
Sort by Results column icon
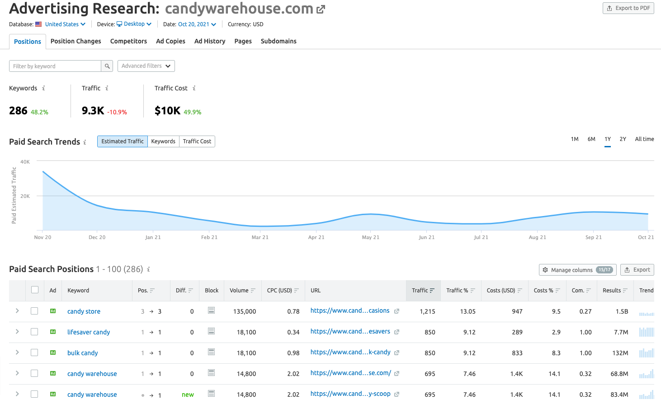coord(625,291)
